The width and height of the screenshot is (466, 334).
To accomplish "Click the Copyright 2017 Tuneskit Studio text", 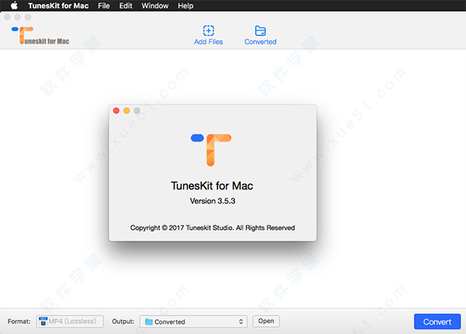I will coord(213,228).
